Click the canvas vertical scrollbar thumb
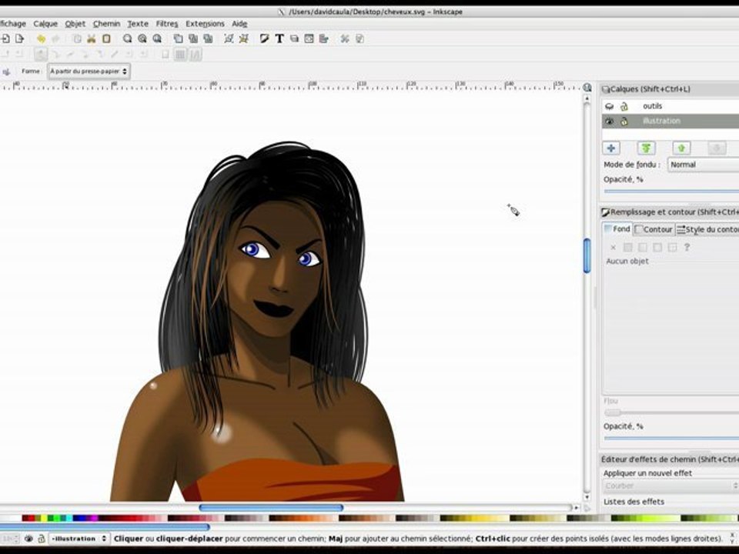Viewport: 739px width, 554px height. (587, 255)
